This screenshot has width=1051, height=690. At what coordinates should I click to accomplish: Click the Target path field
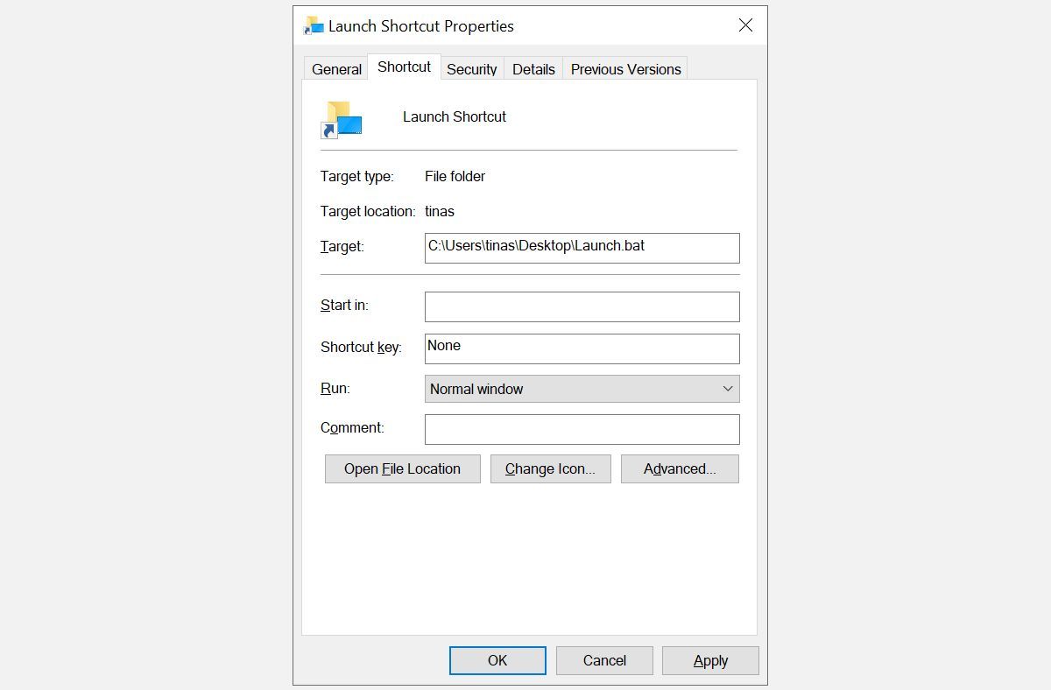(582, 248)
